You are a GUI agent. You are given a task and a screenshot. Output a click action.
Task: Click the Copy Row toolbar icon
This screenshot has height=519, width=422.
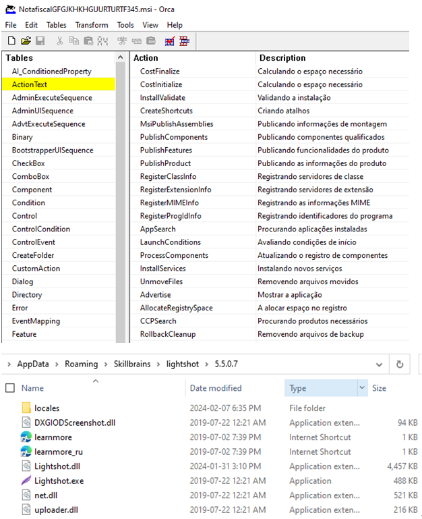[x=137, y=40]
